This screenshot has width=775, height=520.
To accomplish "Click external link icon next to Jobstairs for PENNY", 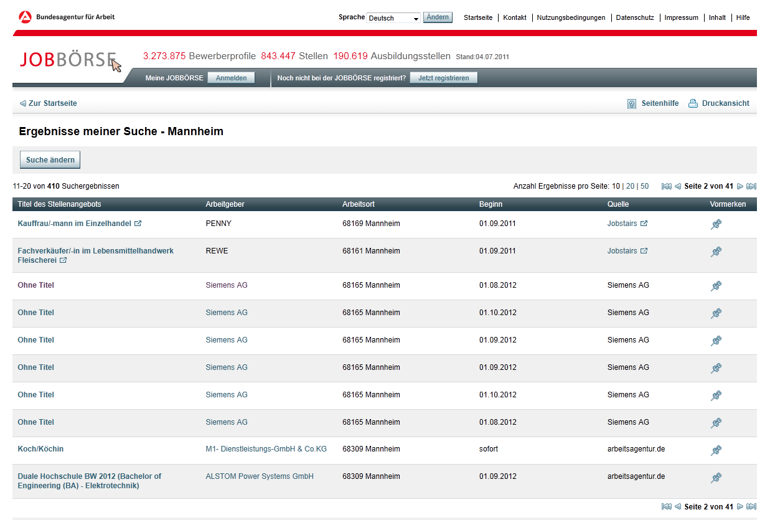I will [x=644, y=224].
